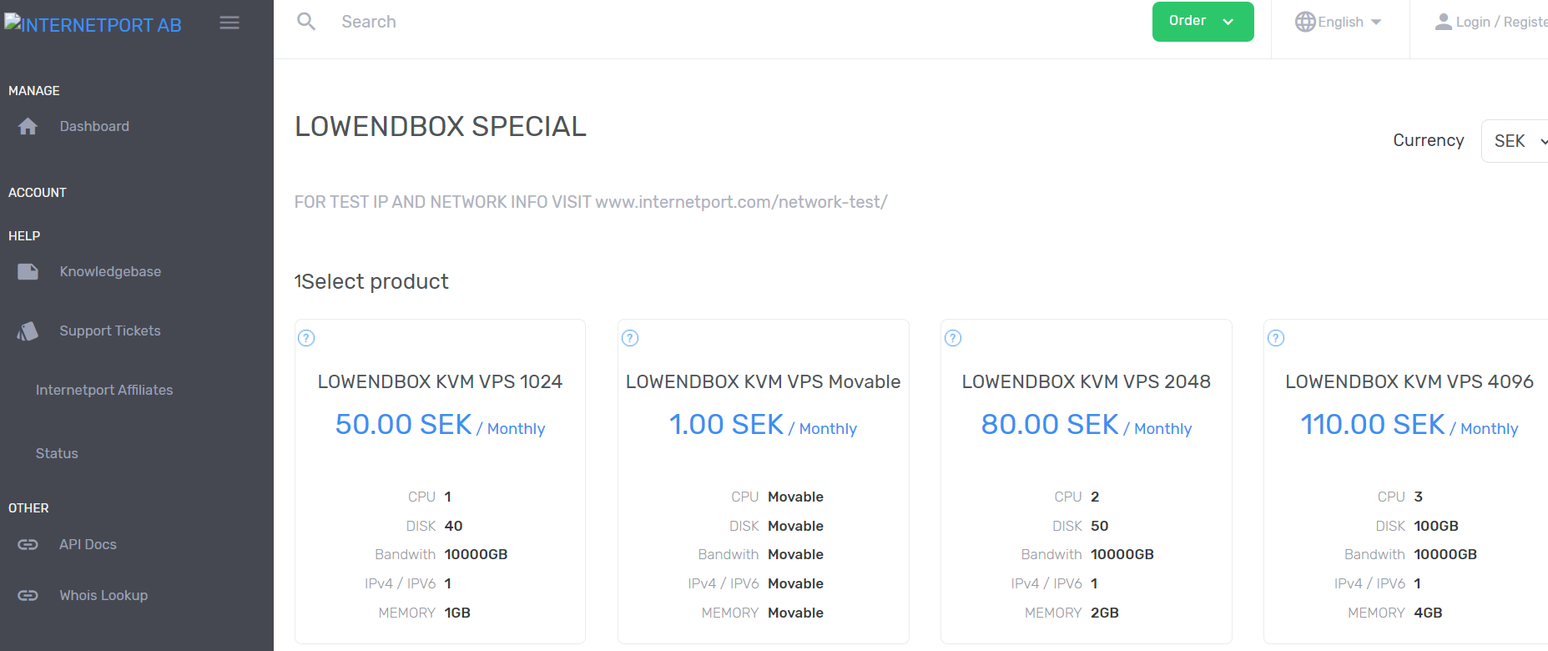Click help icon on VPS Movable card
Viewport: 1548px width, 651px height.
[x=630, y=338]
